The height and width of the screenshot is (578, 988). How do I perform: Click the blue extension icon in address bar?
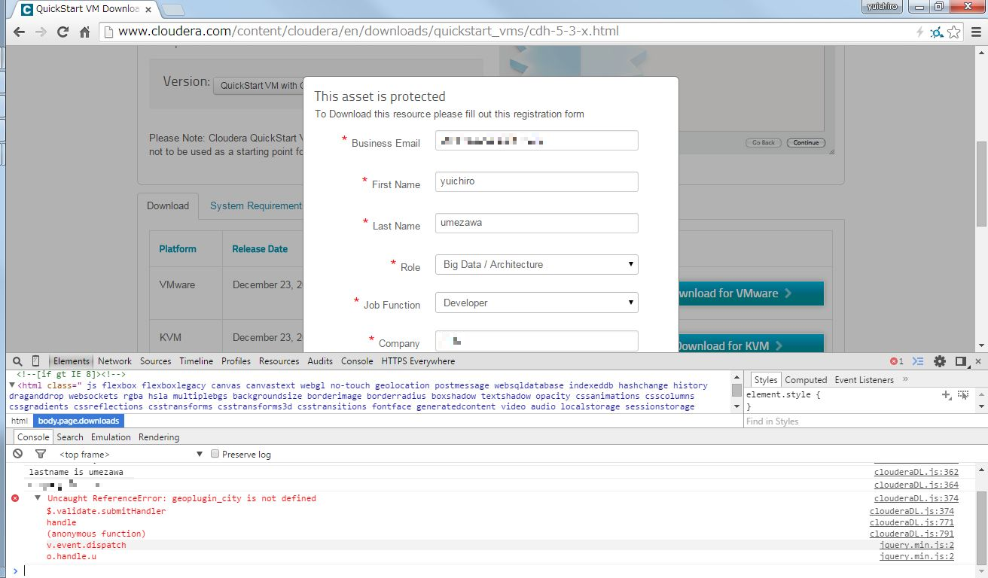937,32
